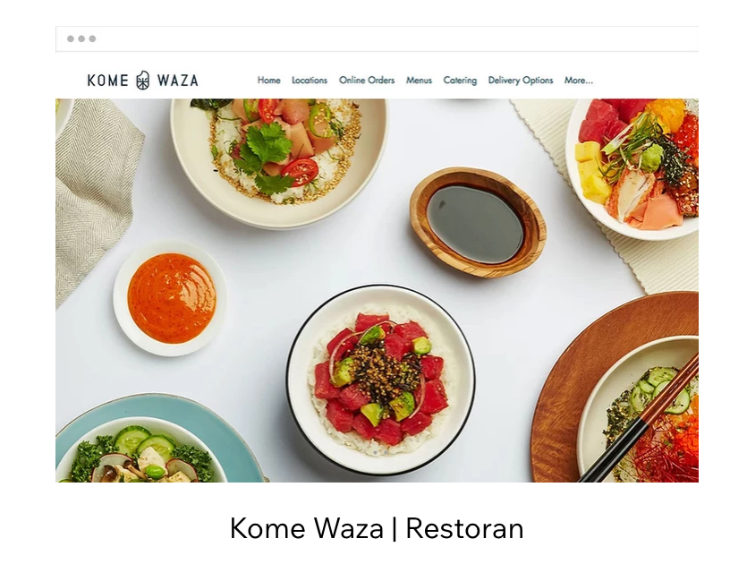The height and width of the screenshot is (564, 730).
Task: Click the wooden soy sauce bowl
Action: 478,222
